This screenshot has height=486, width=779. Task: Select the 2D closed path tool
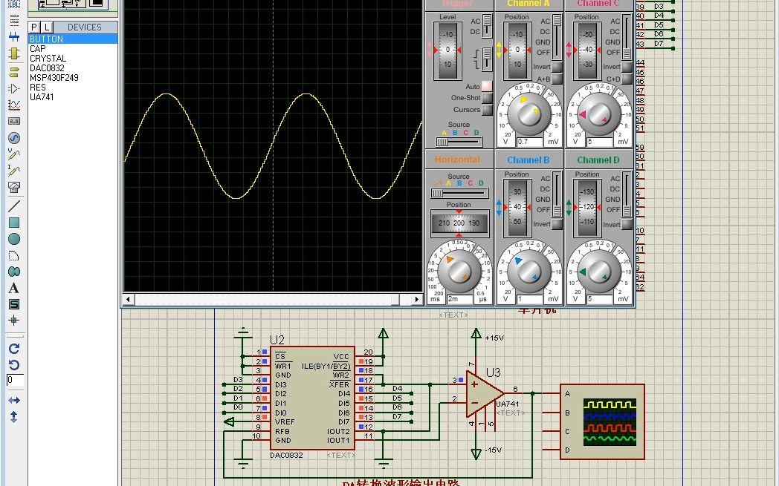tap(14, 272)
